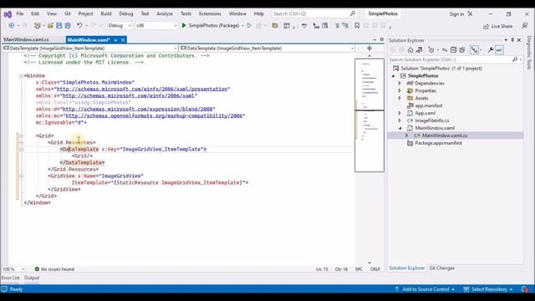Expand the Assets folder node
Image resolution: width=535 pixels, height=301 pixels.
400,99
